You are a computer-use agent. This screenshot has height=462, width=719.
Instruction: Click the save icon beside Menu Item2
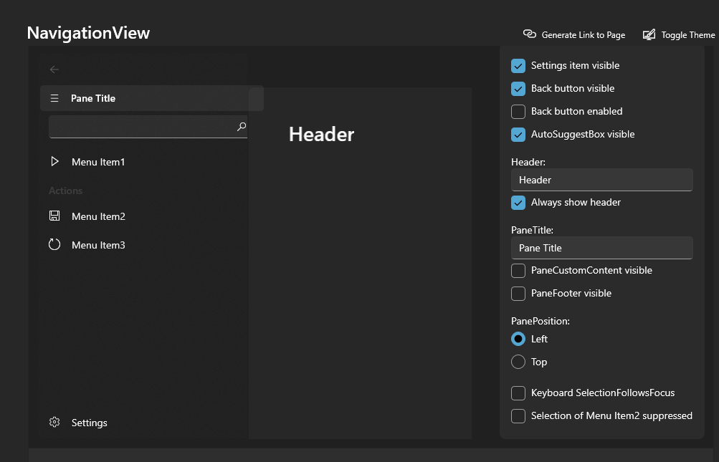[54, 216]
